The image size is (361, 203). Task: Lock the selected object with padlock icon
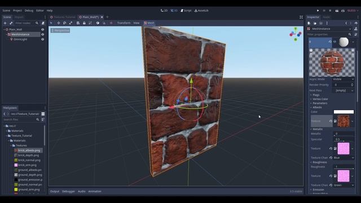coord(84,23)
